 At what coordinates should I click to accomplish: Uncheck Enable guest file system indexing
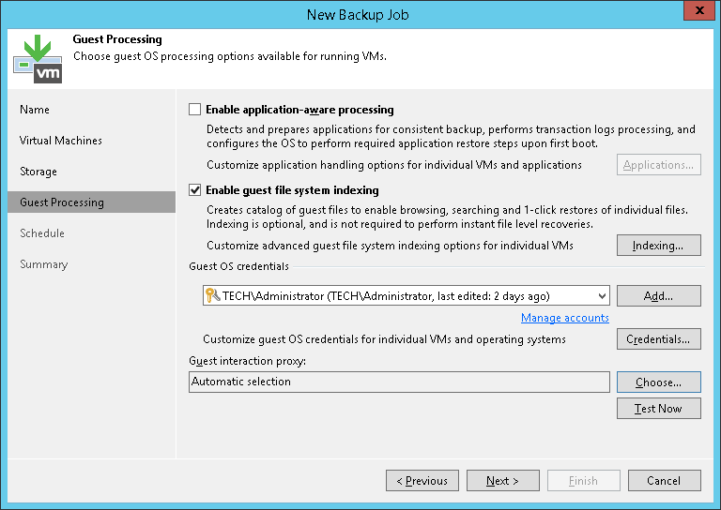pyautogui.click(x=195, y=190)
